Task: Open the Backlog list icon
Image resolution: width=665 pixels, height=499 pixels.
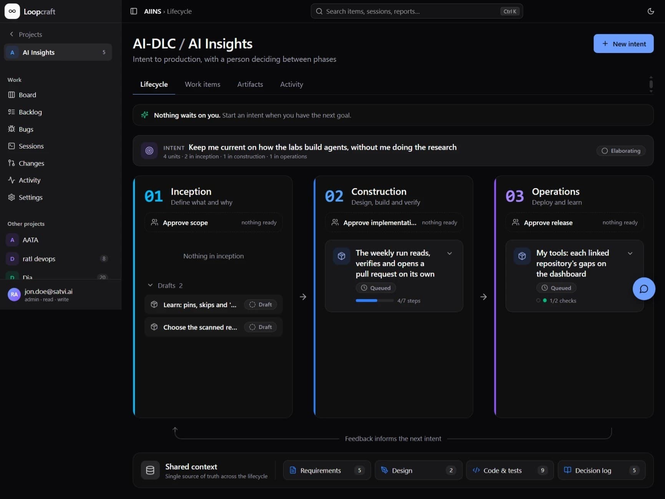Action: [12, 112]
